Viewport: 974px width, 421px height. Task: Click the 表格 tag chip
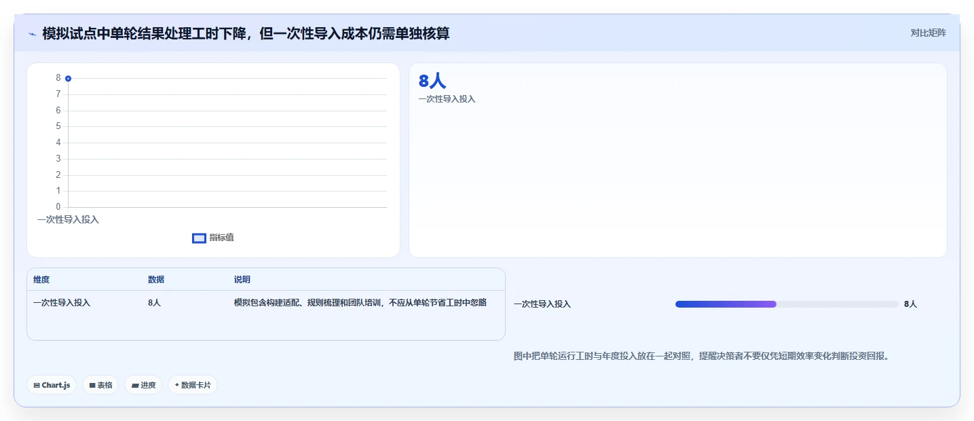tap(100, 385)
